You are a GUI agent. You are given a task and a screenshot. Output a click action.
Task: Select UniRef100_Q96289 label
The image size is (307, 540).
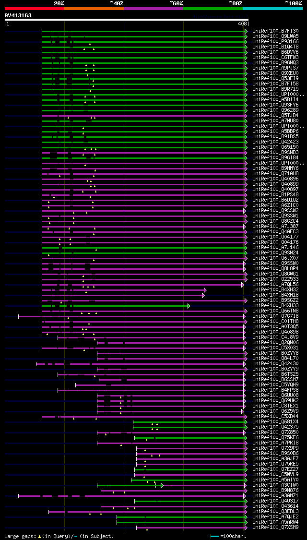click(275, 110)
